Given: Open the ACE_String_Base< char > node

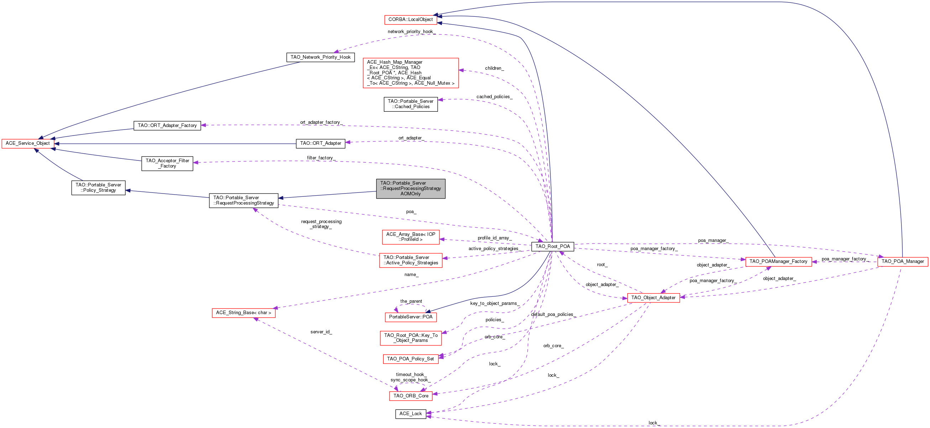Looking at the screenshot, I should point(243,313).
